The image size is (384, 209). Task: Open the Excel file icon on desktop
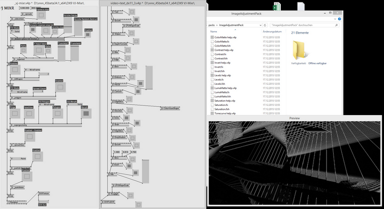tap(277, 7)
